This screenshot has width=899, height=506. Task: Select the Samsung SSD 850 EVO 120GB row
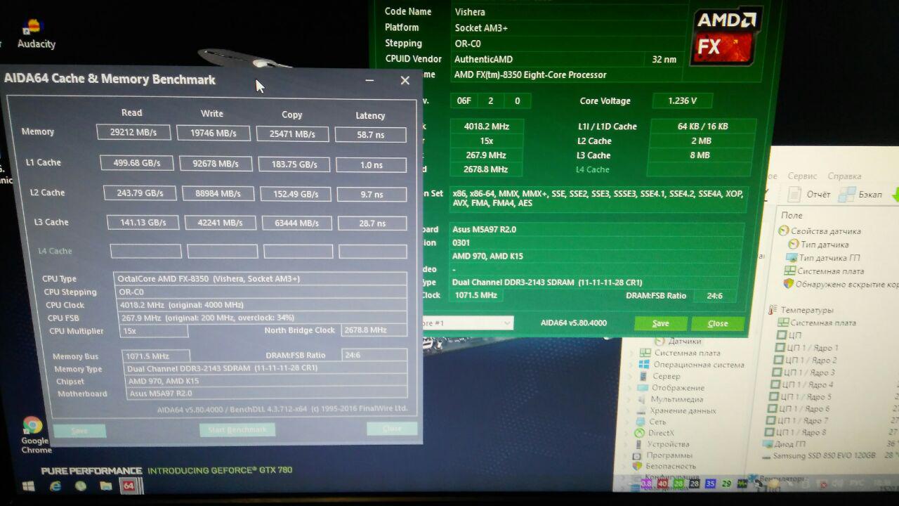coord(818,456)
